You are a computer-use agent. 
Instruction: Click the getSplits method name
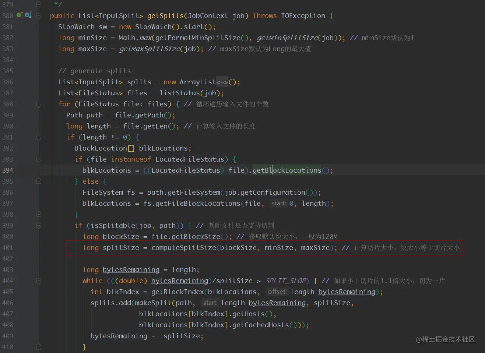pyautogui.click(x=165, y=16)
